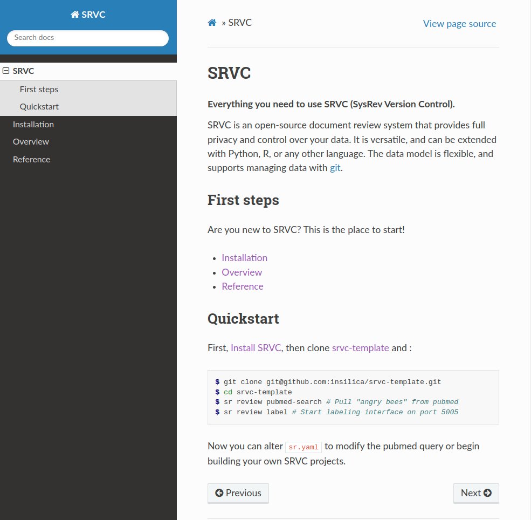Follow the git hyperlink in the intro

click(x=335, y=168)
